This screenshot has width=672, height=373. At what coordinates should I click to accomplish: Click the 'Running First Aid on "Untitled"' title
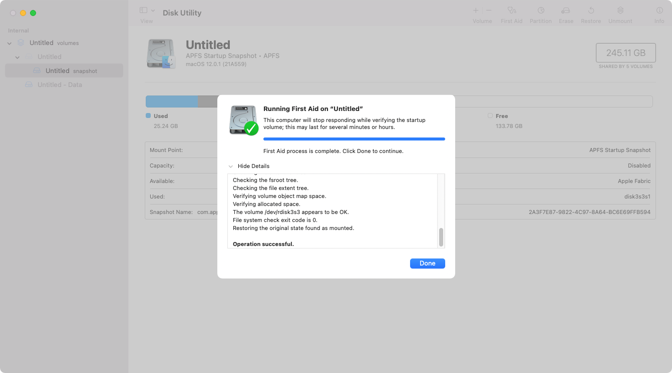313,109
